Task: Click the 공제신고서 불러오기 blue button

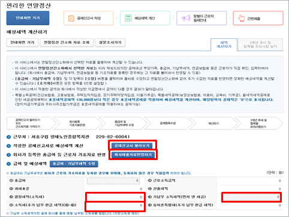Action: (x=132, y=146)
